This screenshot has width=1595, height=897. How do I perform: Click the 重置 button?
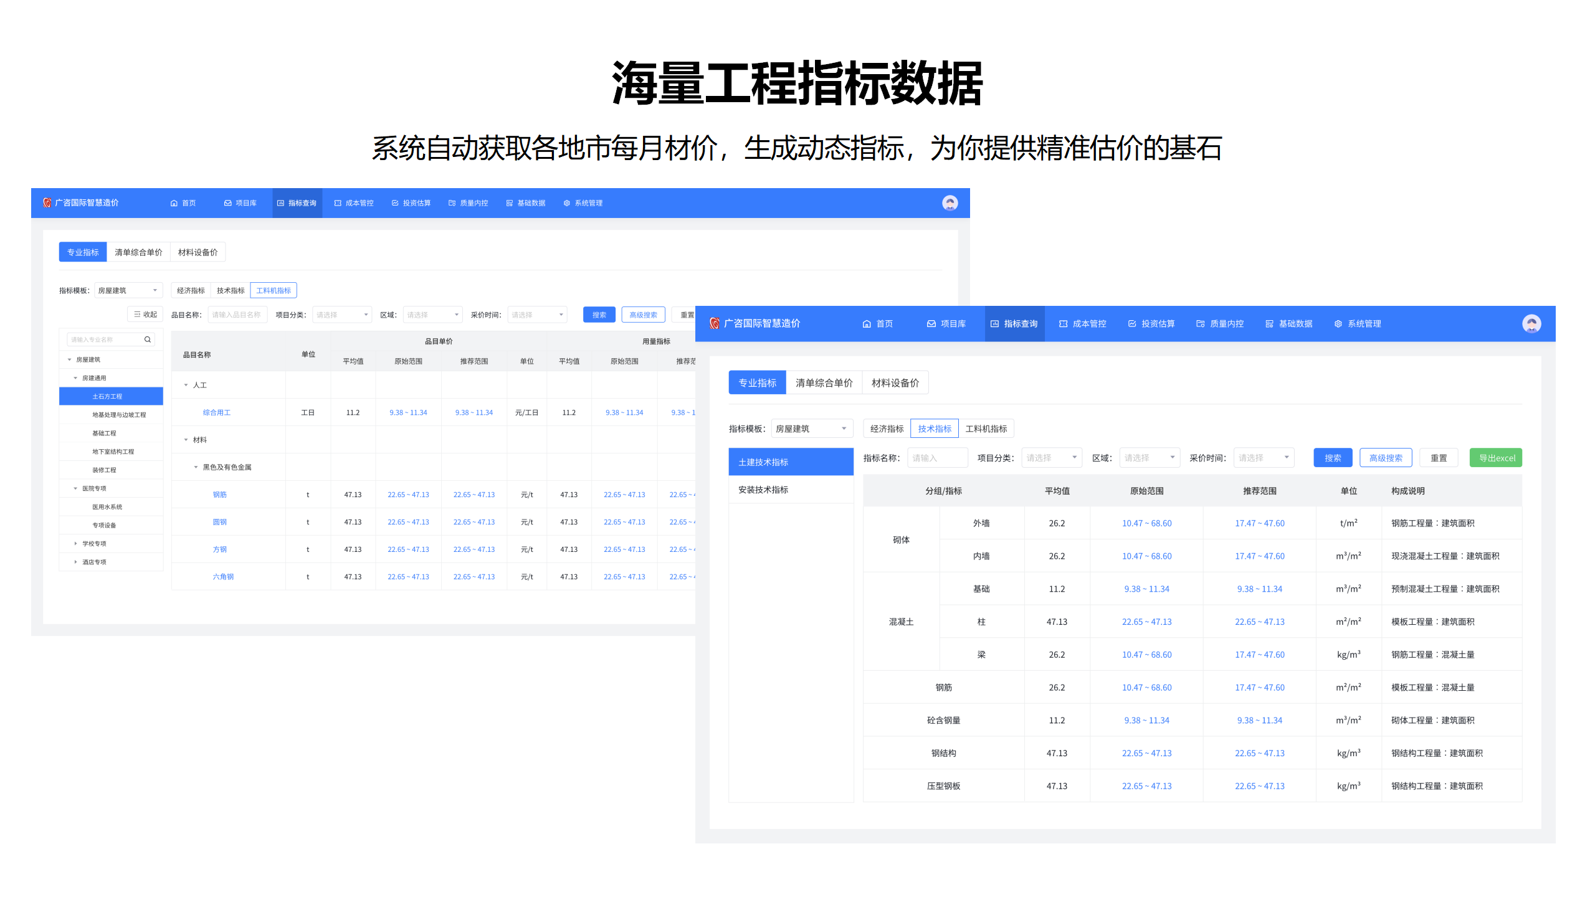coord(1439,457)
